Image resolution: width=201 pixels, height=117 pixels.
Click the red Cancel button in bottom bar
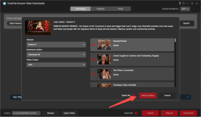click(150, 113)
